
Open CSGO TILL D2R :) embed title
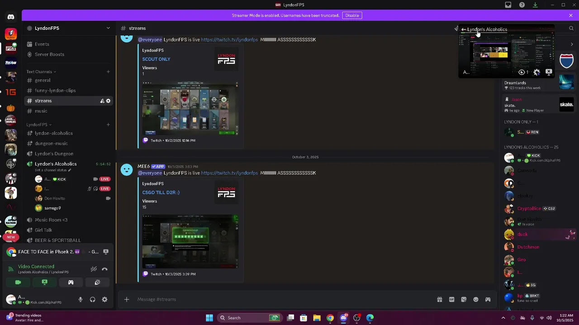[161, 192]
